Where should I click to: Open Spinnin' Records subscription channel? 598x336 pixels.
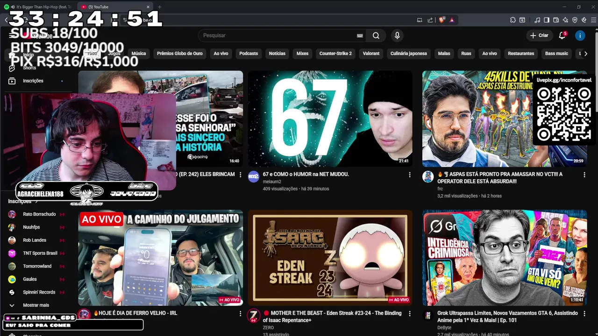[x=36, y=293]
